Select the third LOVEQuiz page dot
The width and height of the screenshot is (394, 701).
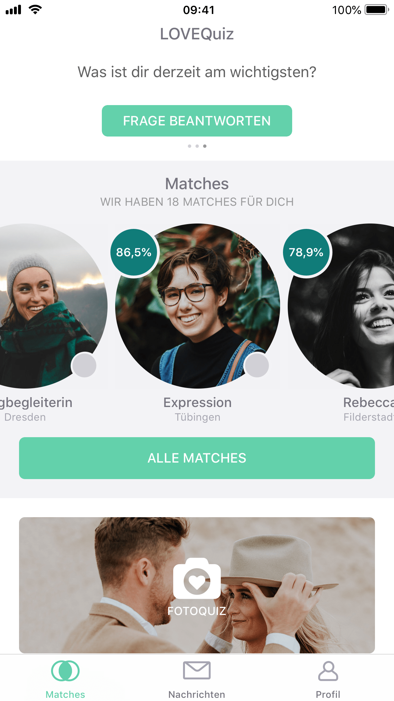click(205, 146)
